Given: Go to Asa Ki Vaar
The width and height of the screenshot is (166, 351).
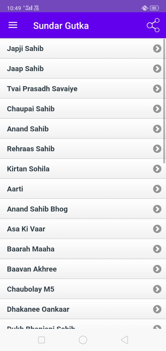Looking at the screenshot, I should pyautogui.click(x=26, y=229).
